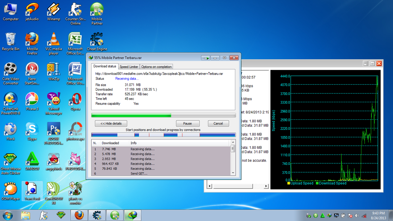Click the green download progress bar

coord(163,115)
